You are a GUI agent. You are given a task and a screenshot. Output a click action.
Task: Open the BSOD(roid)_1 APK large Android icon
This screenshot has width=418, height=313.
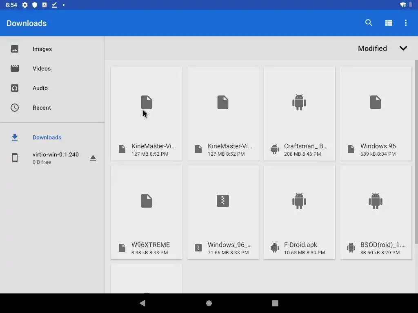[376, 201]
